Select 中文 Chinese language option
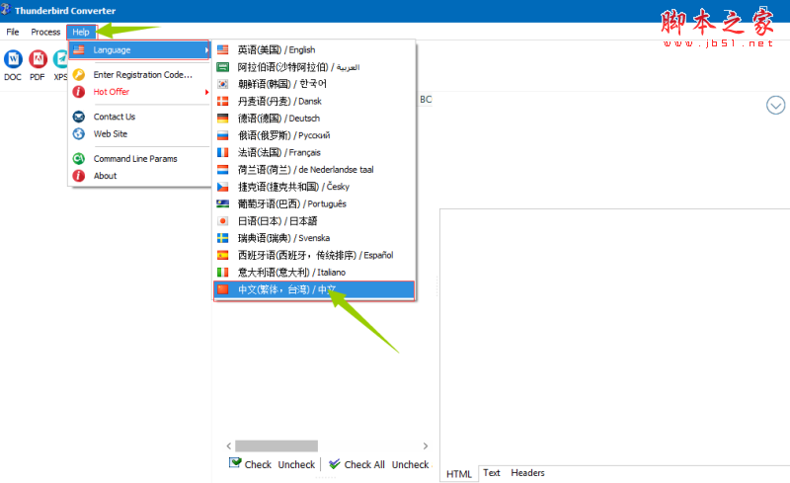 pyautogui.click(x=314, y=290)
